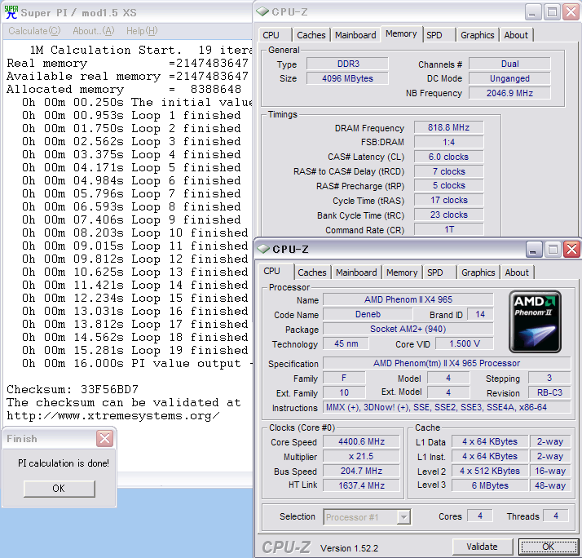Select Memory tab in upper CPU-Z window
The height and width of the screenshot is (558, 582).
pyautogui.click(x=401, y=34)
